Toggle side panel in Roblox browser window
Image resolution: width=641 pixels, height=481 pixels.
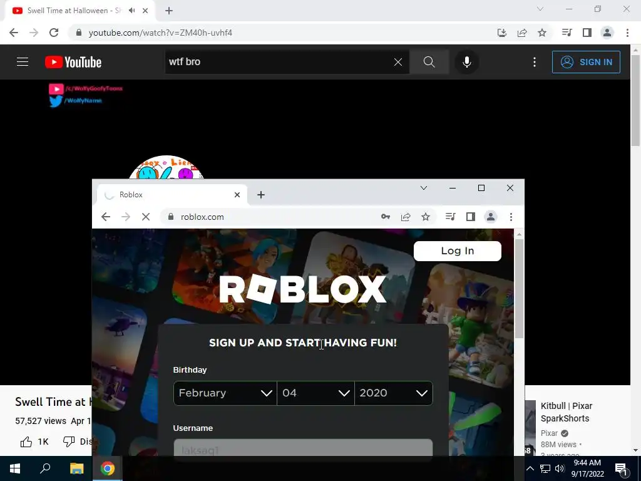[x=470, y=217]
